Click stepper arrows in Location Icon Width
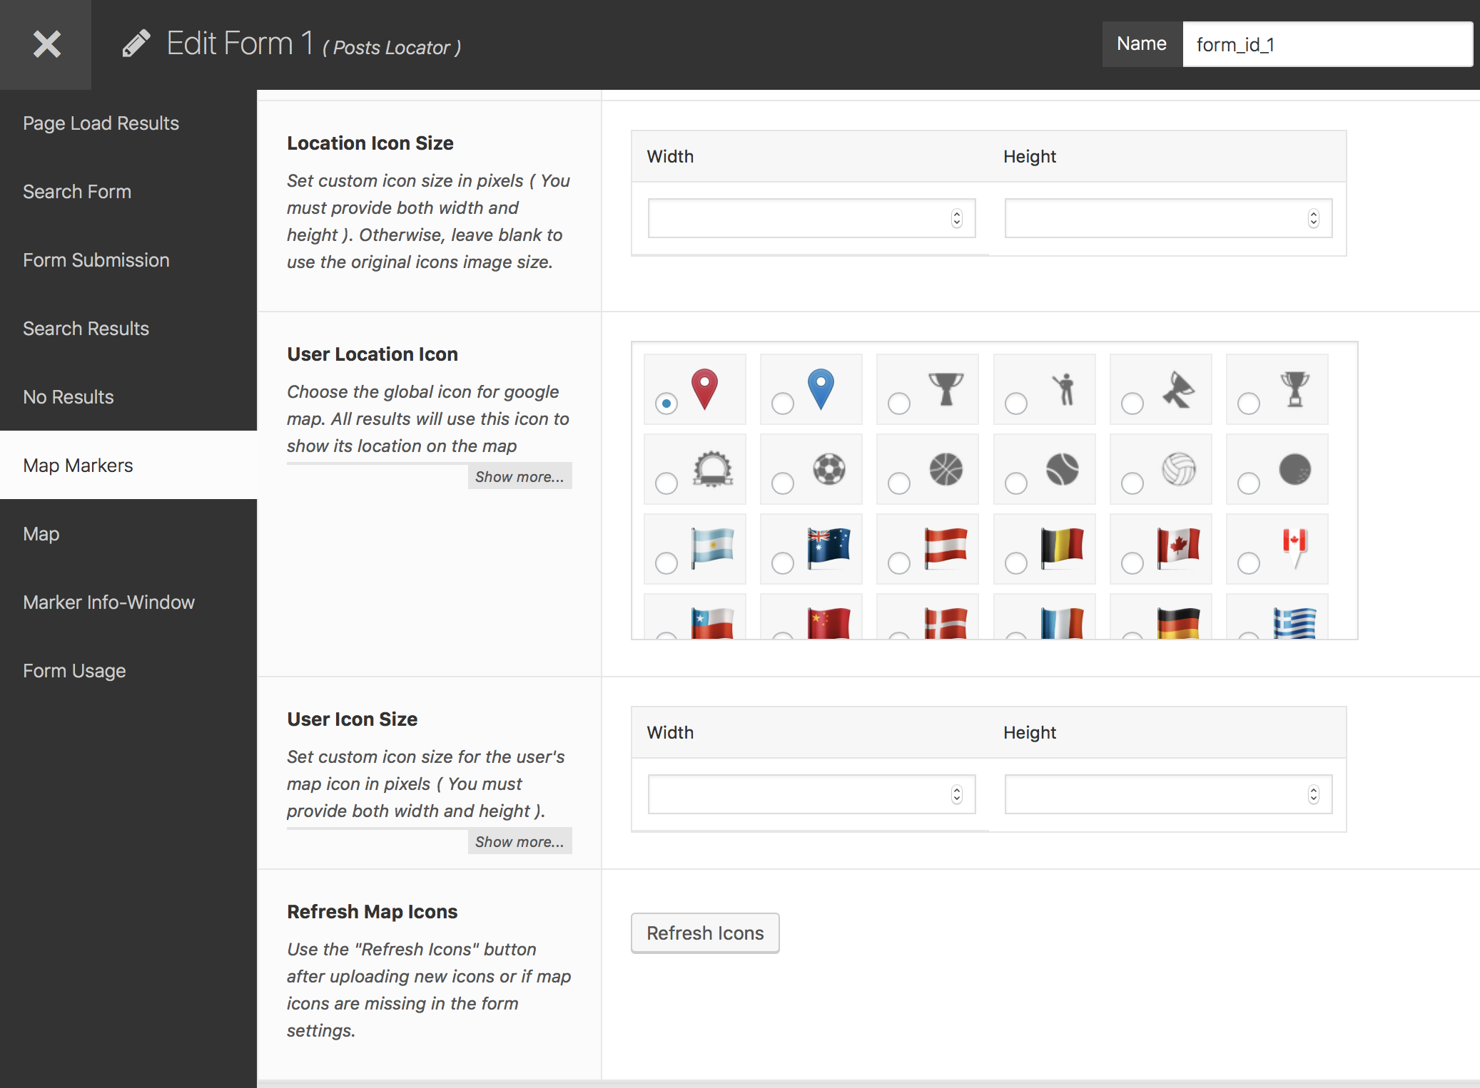The width and height of the screenshot is (1480, 1088). [957, 218]
